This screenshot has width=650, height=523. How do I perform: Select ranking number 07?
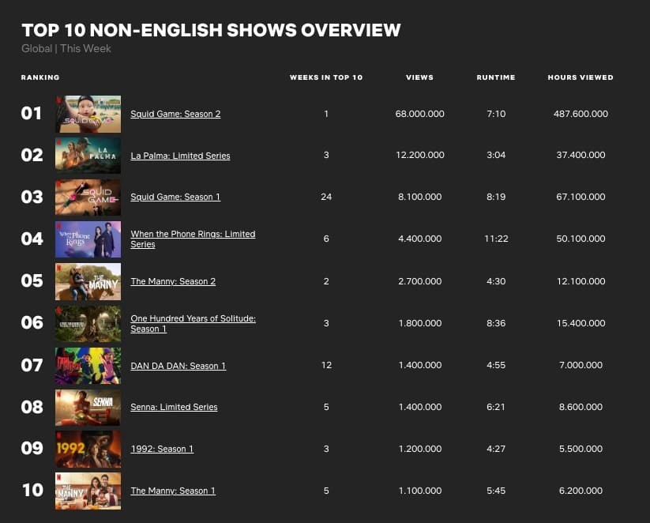pos(32,366)
